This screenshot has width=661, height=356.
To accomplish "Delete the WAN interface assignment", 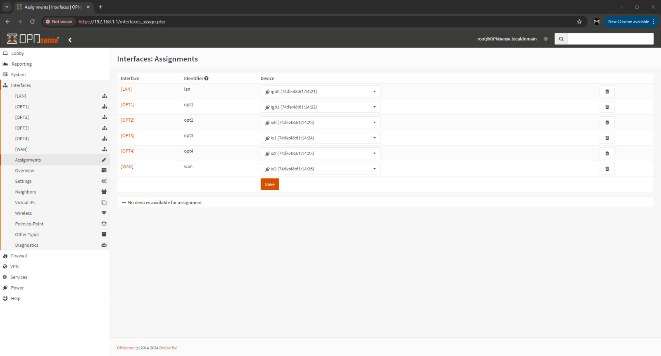I will pyautogui.click(x=607, y=169).
